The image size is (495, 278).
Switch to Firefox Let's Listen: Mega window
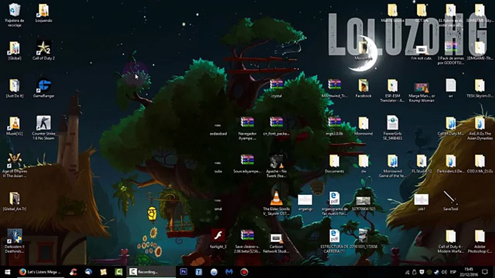40,272
